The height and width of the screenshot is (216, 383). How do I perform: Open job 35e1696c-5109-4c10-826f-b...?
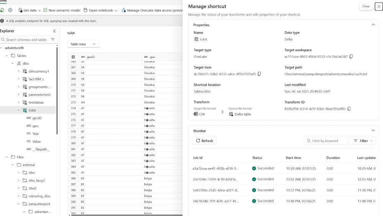tap(215, 179)
